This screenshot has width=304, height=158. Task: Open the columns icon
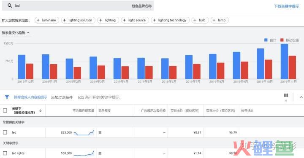pos(286,95)
